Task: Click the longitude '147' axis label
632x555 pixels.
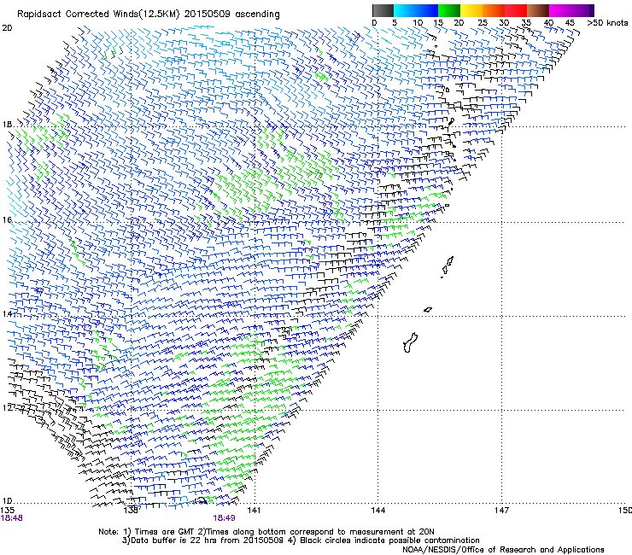Action: pyautogui.click(x=501, y=511)
